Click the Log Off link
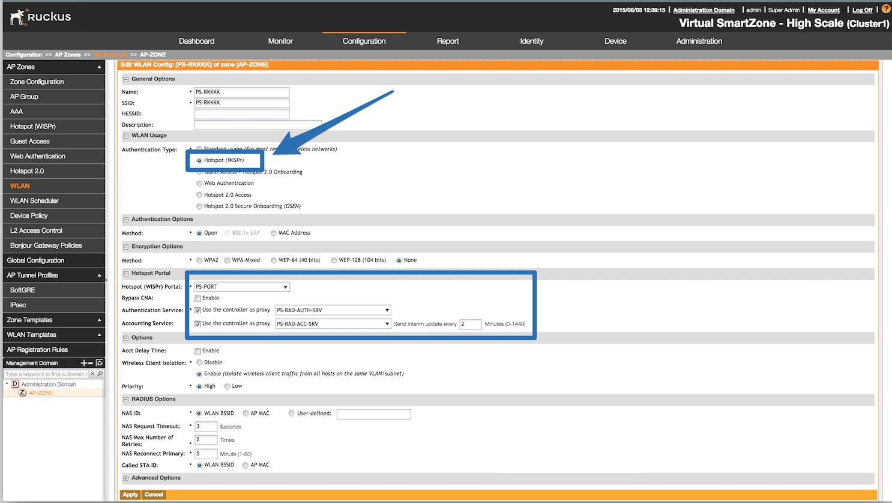The image size is (892, 503). (x=862, y=10)
